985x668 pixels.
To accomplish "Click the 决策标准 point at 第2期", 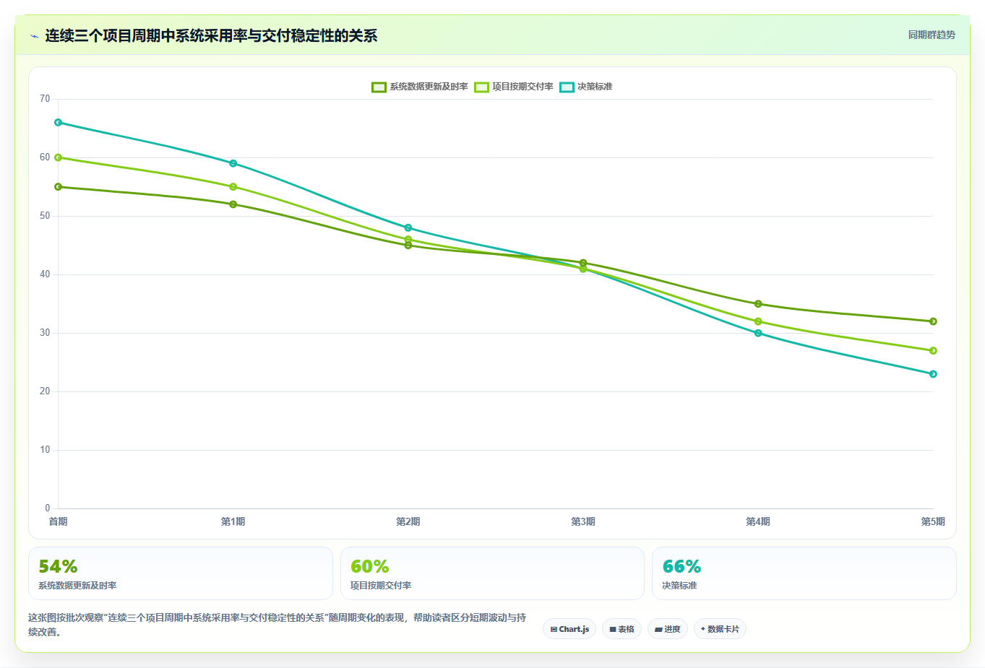I will point(408,228).
